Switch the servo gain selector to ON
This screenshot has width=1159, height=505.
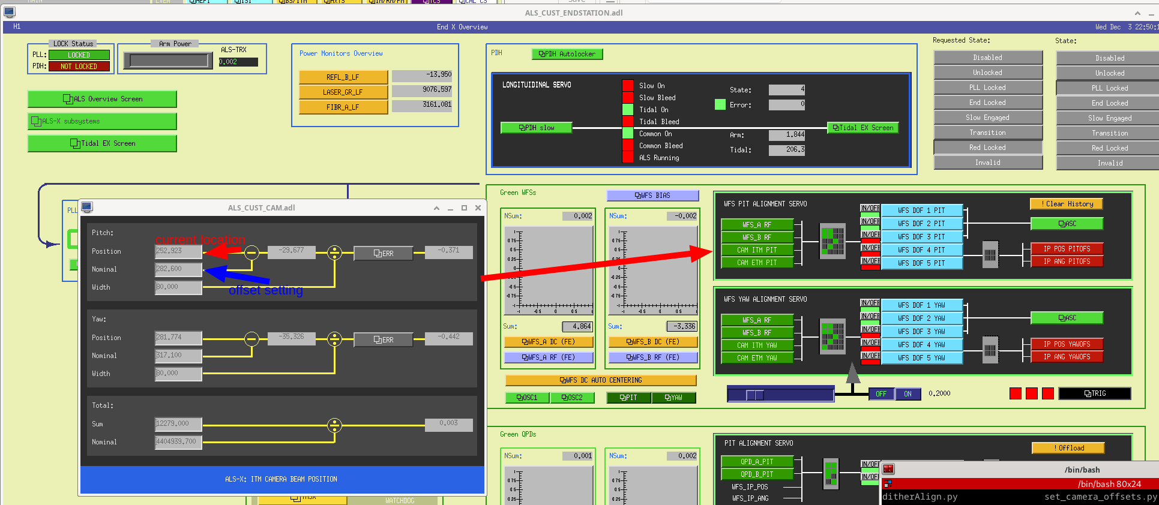pyautogui.click(x=908, y=394)
